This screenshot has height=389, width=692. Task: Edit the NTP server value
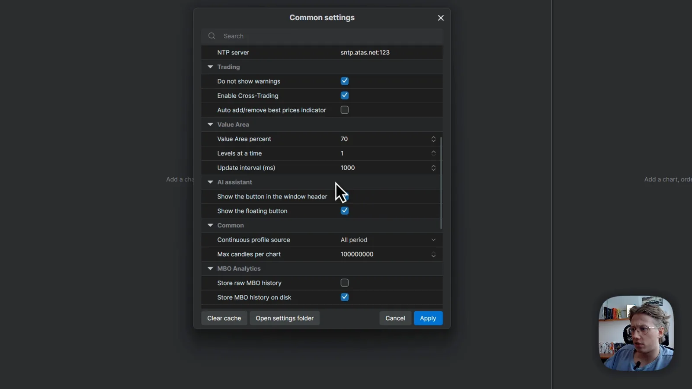pyautogui.click(x=365, y=52)
